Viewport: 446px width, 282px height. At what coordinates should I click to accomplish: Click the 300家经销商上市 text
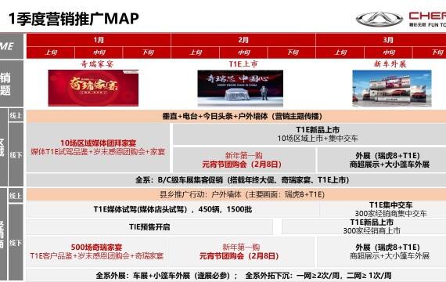click(x=372, y=231)
